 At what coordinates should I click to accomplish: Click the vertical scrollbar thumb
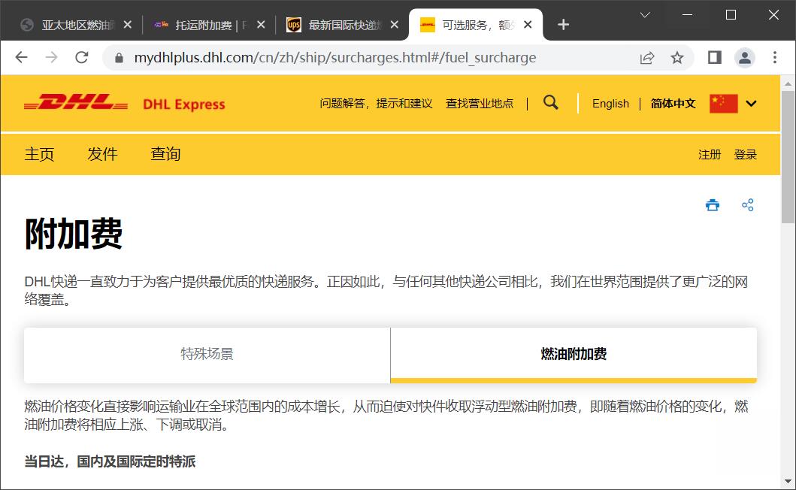point(788,157)
